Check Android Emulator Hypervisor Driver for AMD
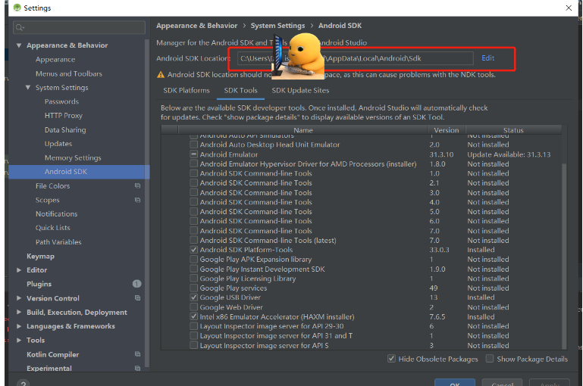This screenshot has width=583, height=386. [194, 163]
